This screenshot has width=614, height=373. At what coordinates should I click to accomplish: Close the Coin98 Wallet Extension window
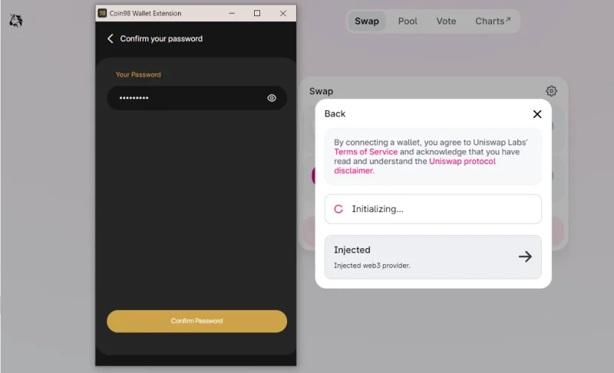pos(283,13)
